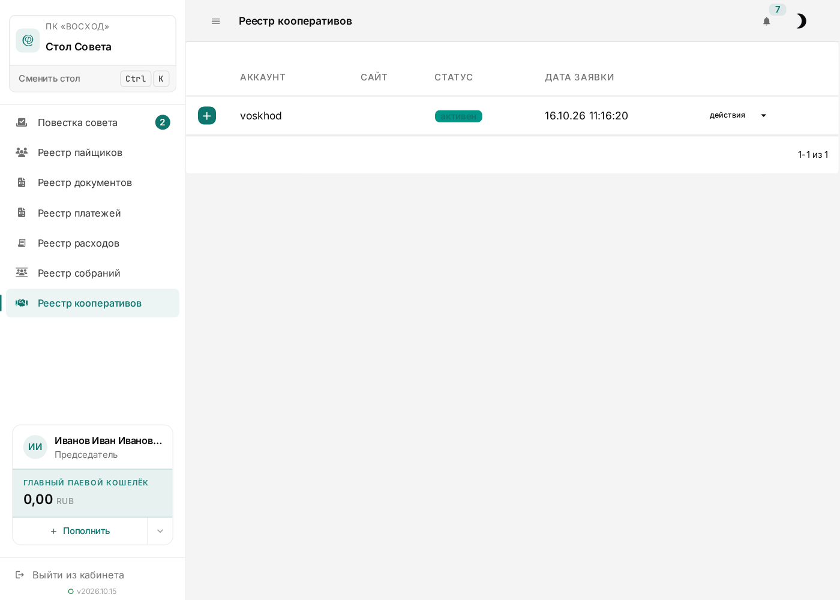The height and width of the screenshot is (600, 840).
Task: Open Реестр документов menu item
Action: [x=92, y=182]
